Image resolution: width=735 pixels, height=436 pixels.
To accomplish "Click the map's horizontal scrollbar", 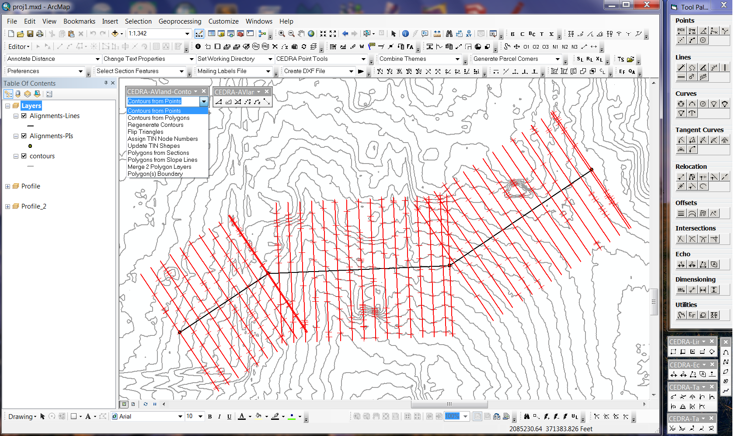I will [449, 404].
